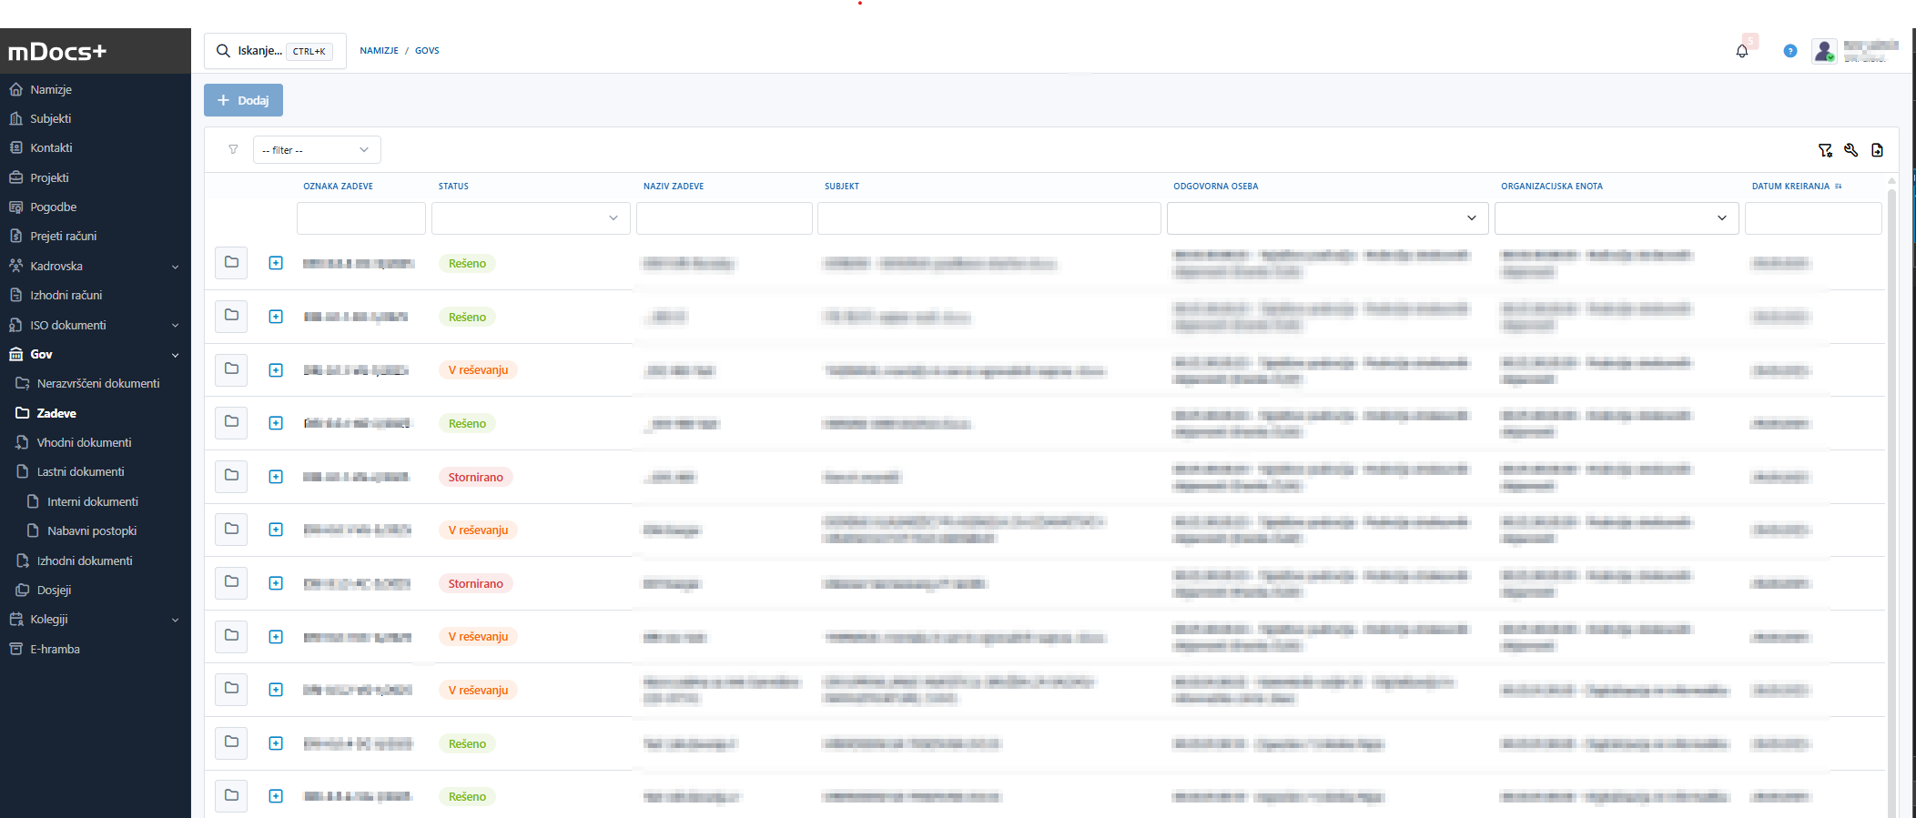This screenshot has height=818, width=1916.
Task: Open the folder icon of the first row
Action: click(231, 263)
